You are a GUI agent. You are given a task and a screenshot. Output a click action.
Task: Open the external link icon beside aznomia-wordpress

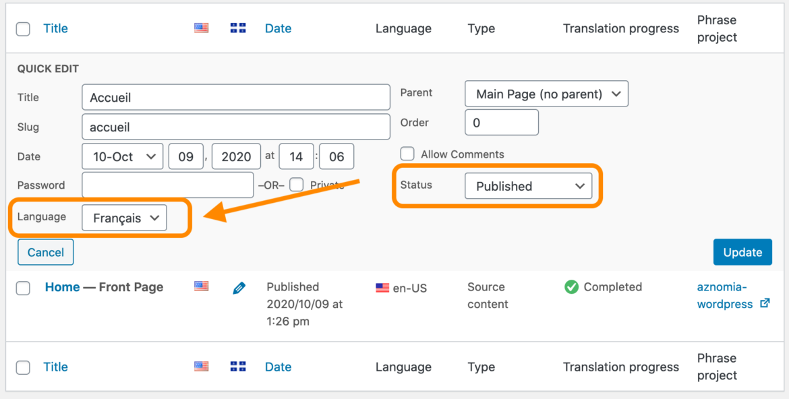point(765,304)
